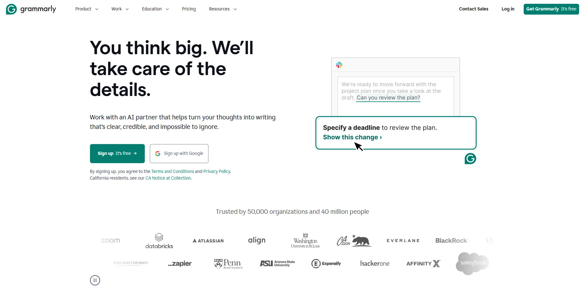Click the Zapier logo
Viewport: 588px width, 286px height.
(179, 263)
